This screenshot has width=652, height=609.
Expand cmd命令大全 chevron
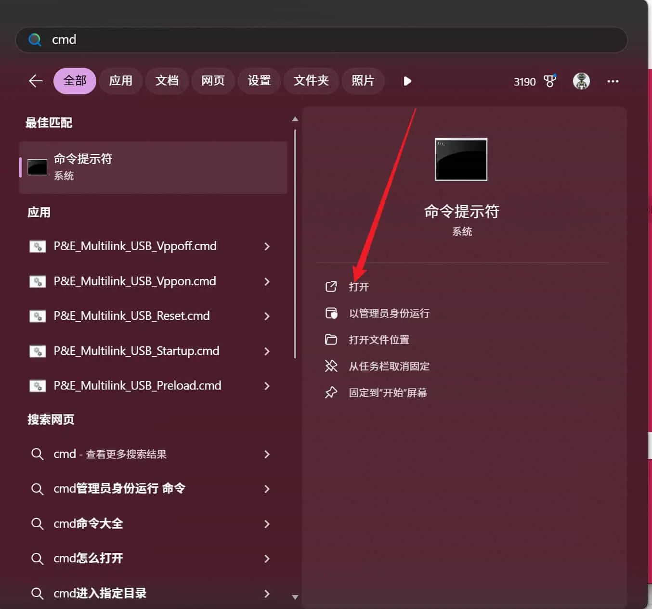click(267, 524)
